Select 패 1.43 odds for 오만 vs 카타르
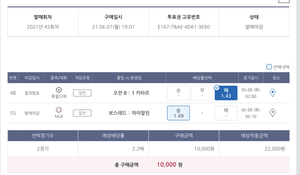Screen dimensions: 300x175 tap(226, 93)
